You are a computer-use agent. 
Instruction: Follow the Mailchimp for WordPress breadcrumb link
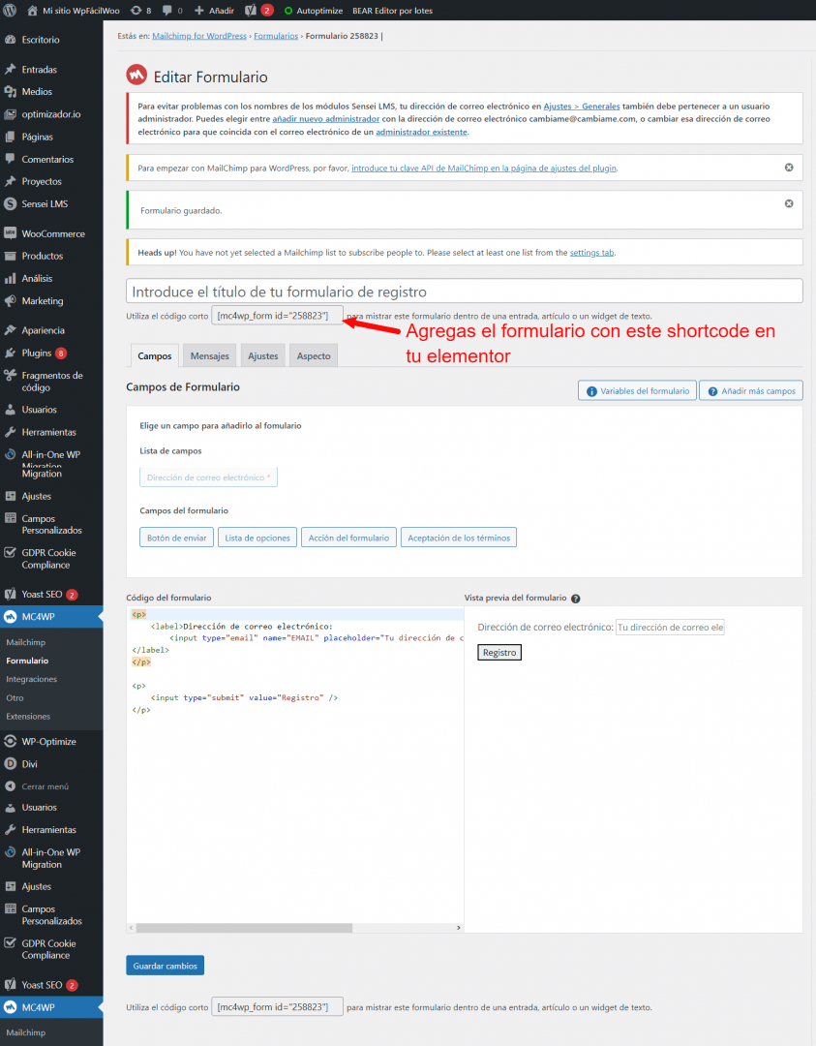(x=199, y=36)
